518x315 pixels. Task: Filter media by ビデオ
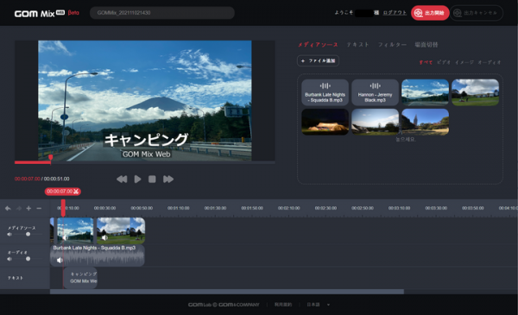[x=444, y=62]
